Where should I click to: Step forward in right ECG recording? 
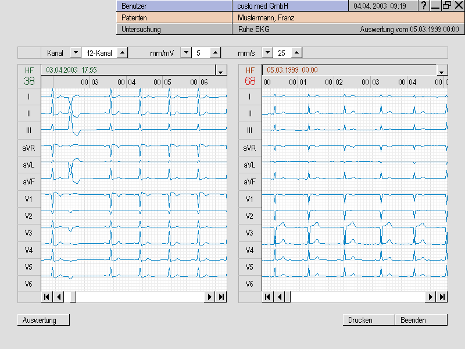[430, 297]
